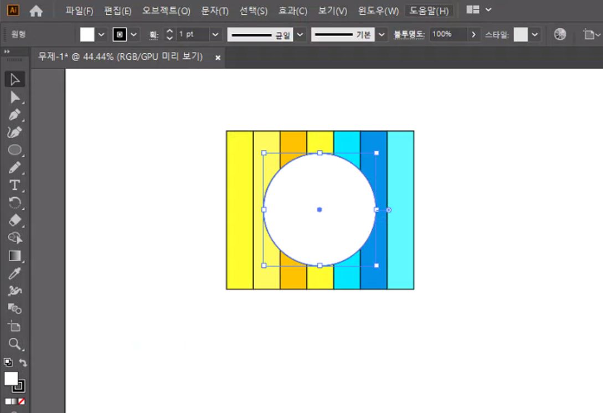
Task: Close the 무제-1 document tab
Action: (218, 57)
